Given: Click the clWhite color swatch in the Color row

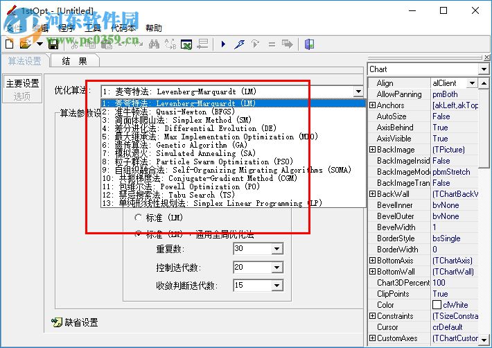Looking at the screenshot, I should [x=437, y=305].
